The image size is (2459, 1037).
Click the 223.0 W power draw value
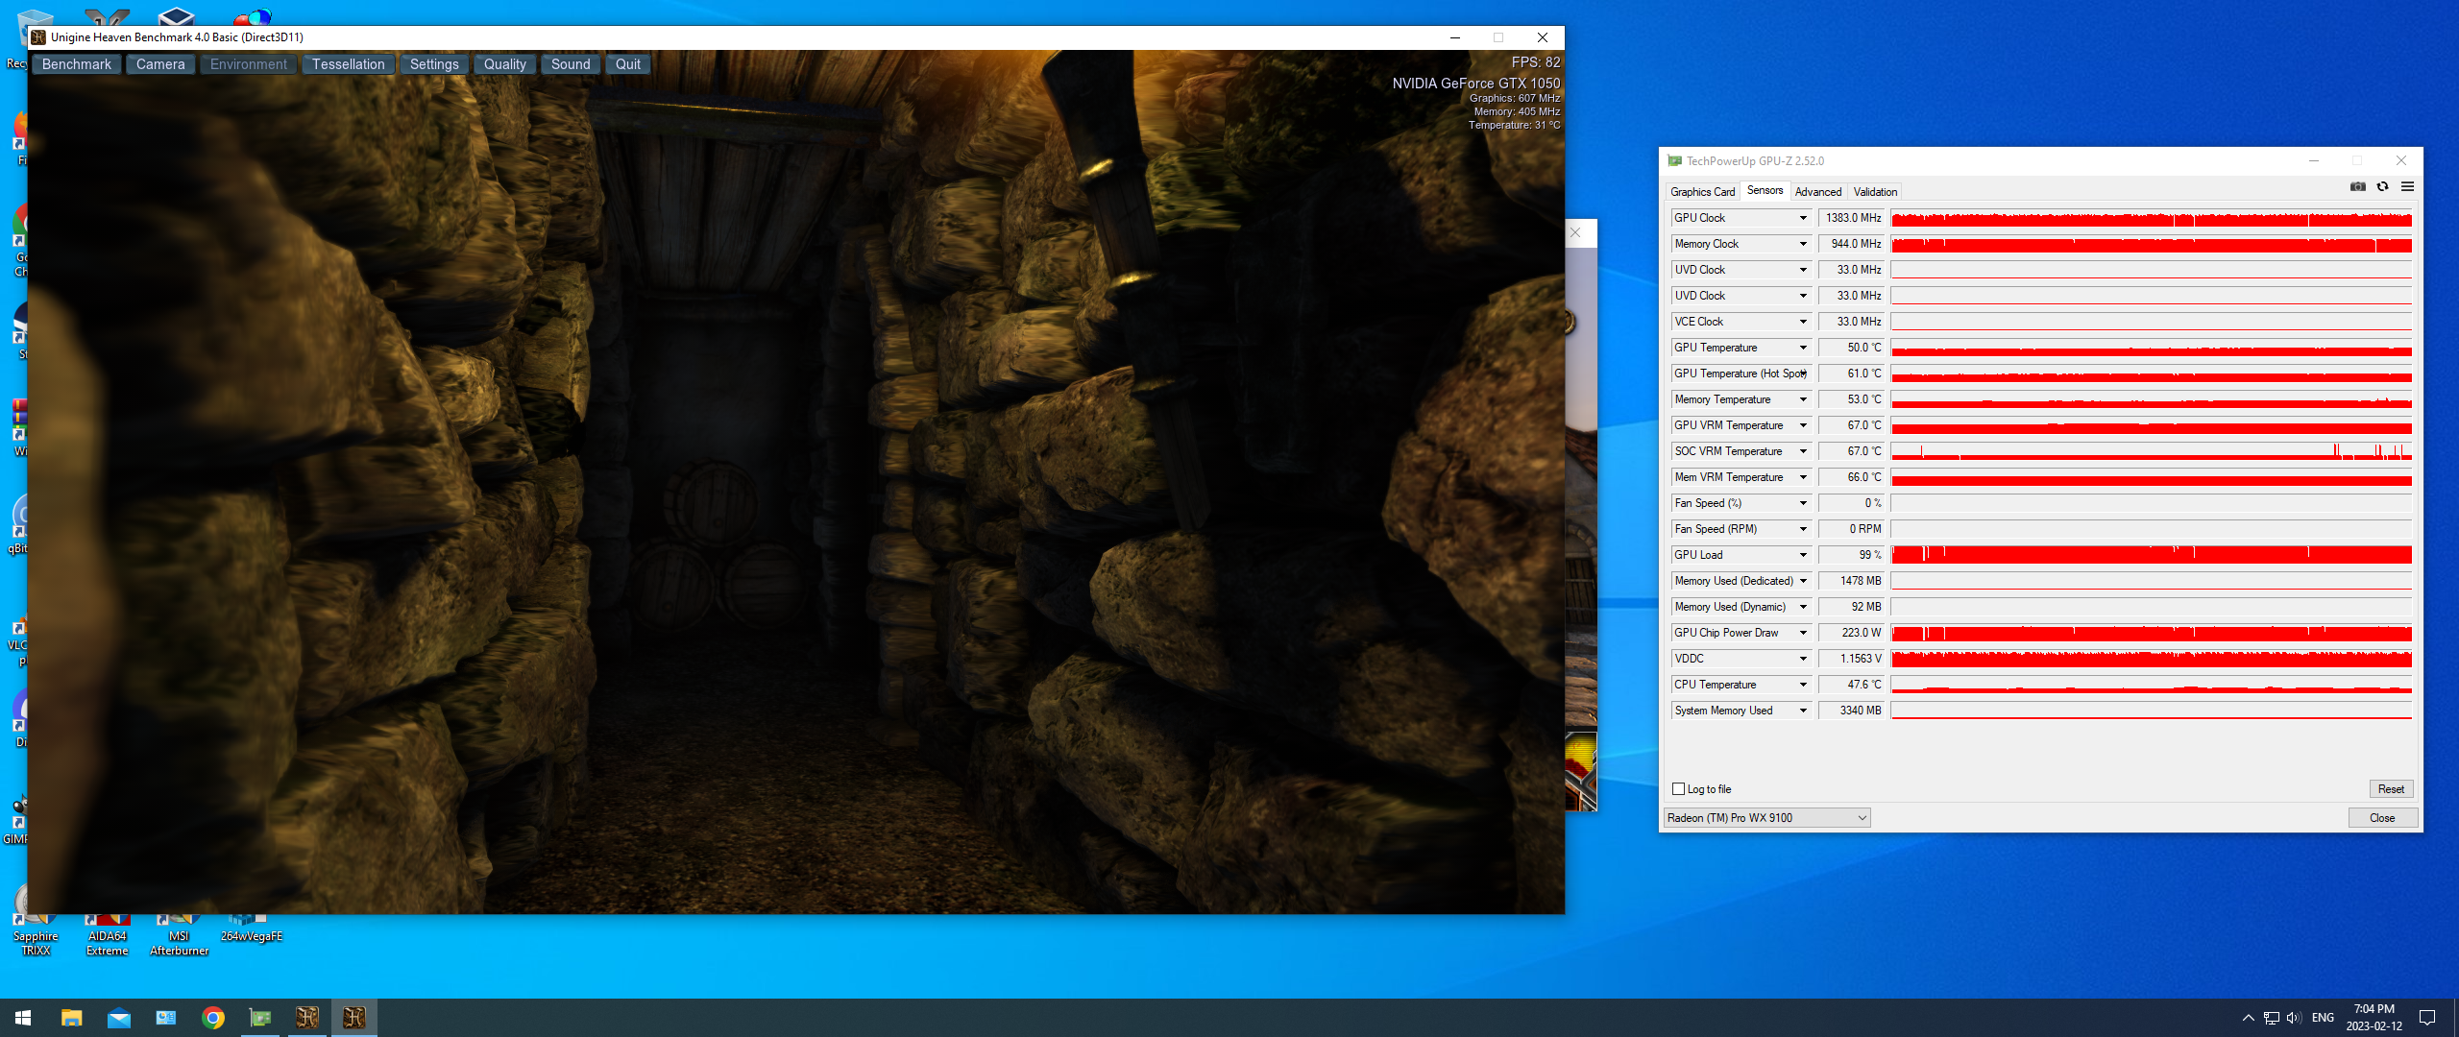(x=1853, y=633)
